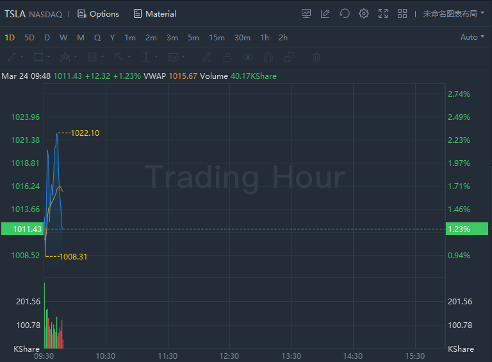Expand the 未命名图表布局 layout dropdown
492x362 pixels.
(454, 14)
